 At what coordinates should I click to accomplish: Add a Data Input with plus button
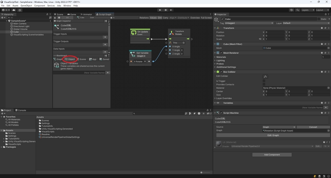pos(105,52)
